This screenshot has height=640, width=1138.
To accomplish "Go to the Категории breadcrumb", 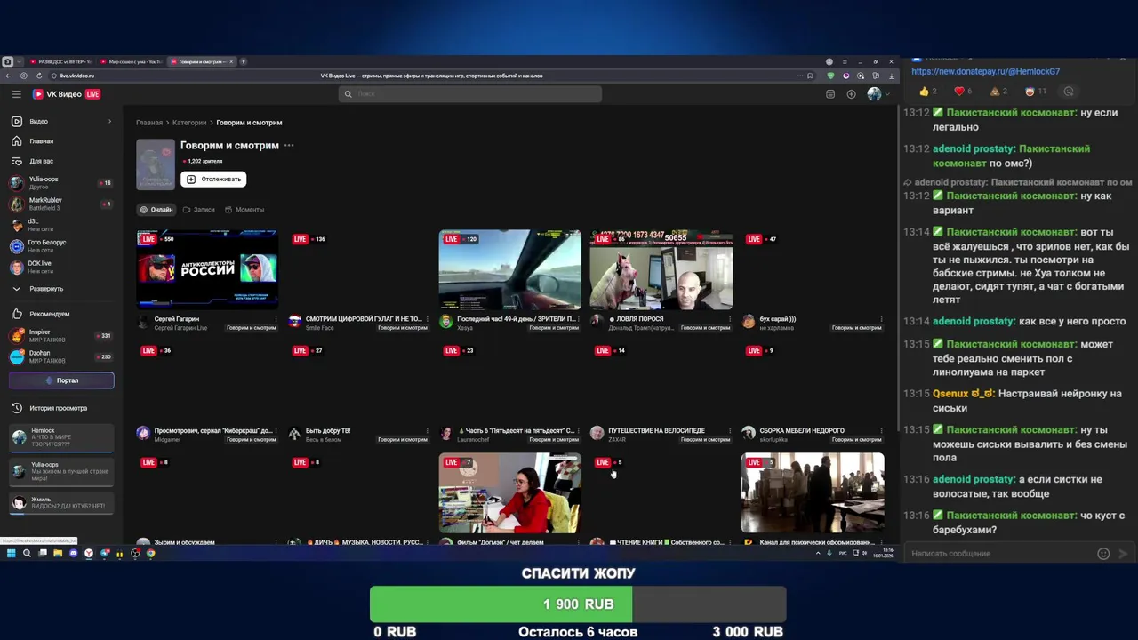I will pos(189,123).
